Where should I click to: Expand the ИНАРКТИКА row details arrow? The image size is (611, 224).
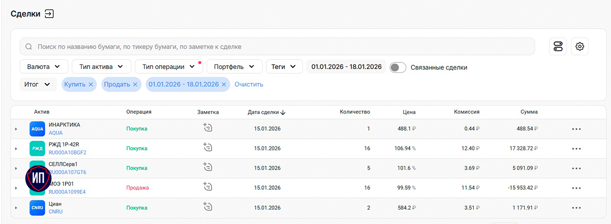pos(16,129)
